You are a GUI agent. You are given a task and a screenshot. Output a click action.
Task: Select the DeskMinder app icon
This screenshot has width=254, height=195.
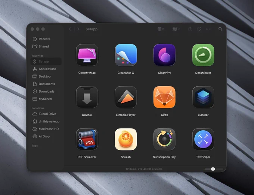tap(203, 55)
